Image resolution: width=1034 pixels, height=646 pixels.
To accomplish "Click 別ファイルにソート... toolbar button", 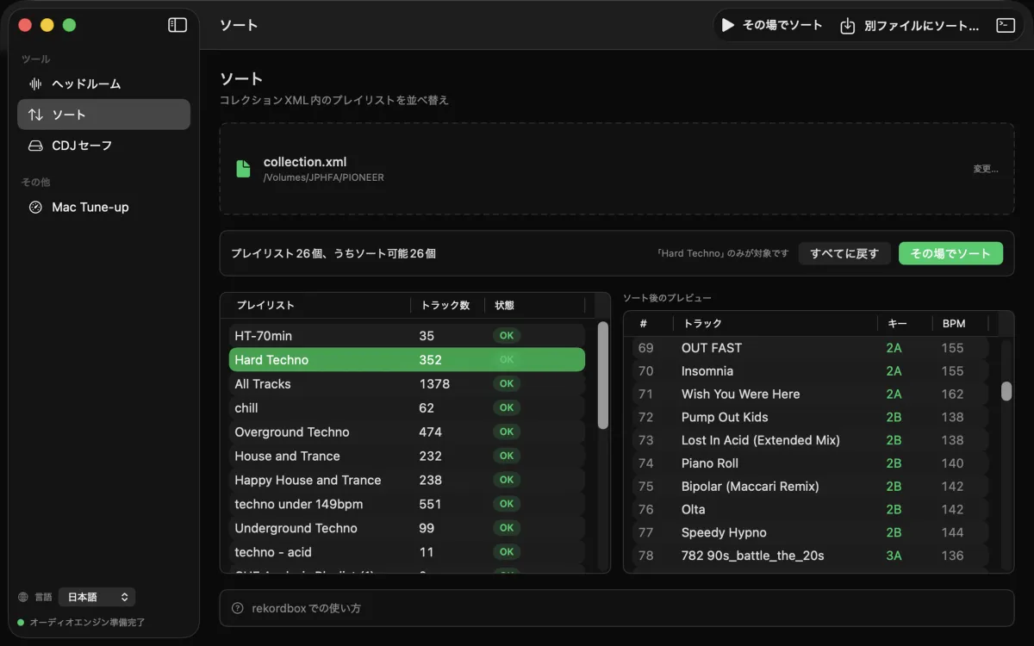I will tap(911, 26).
